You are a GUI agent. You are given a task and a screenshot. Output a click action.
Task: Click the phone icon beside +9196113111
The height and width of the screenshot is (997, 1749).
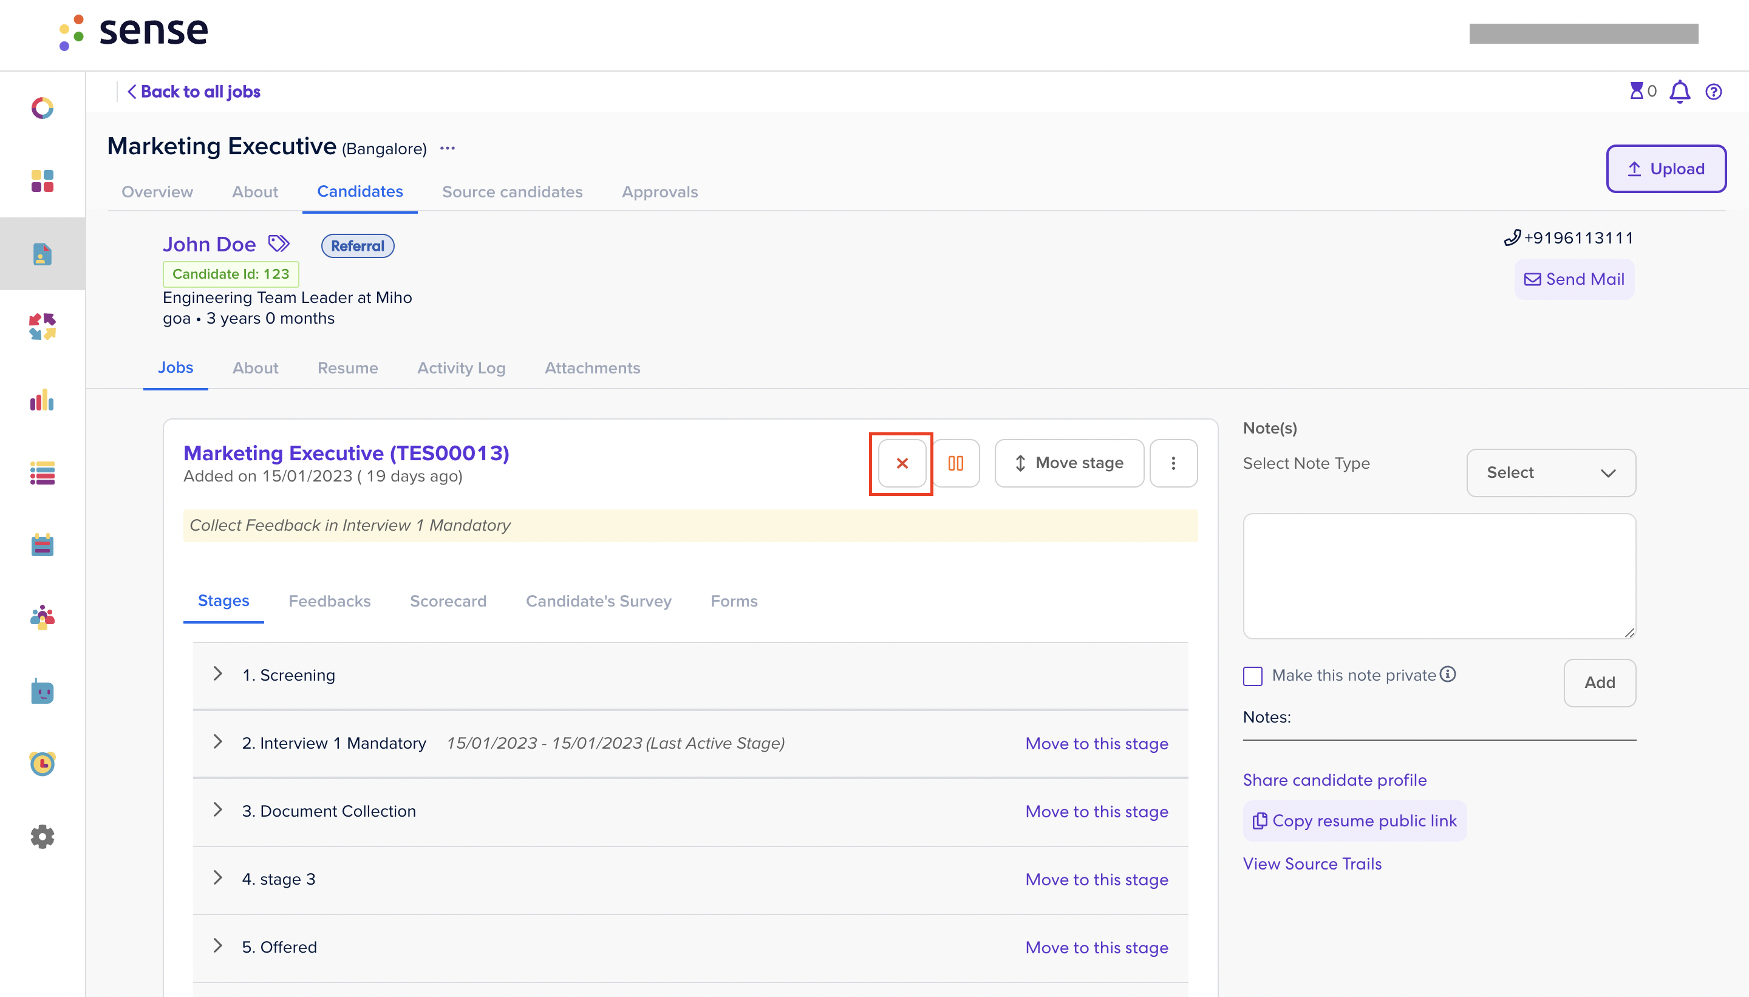pos(1512,237)
